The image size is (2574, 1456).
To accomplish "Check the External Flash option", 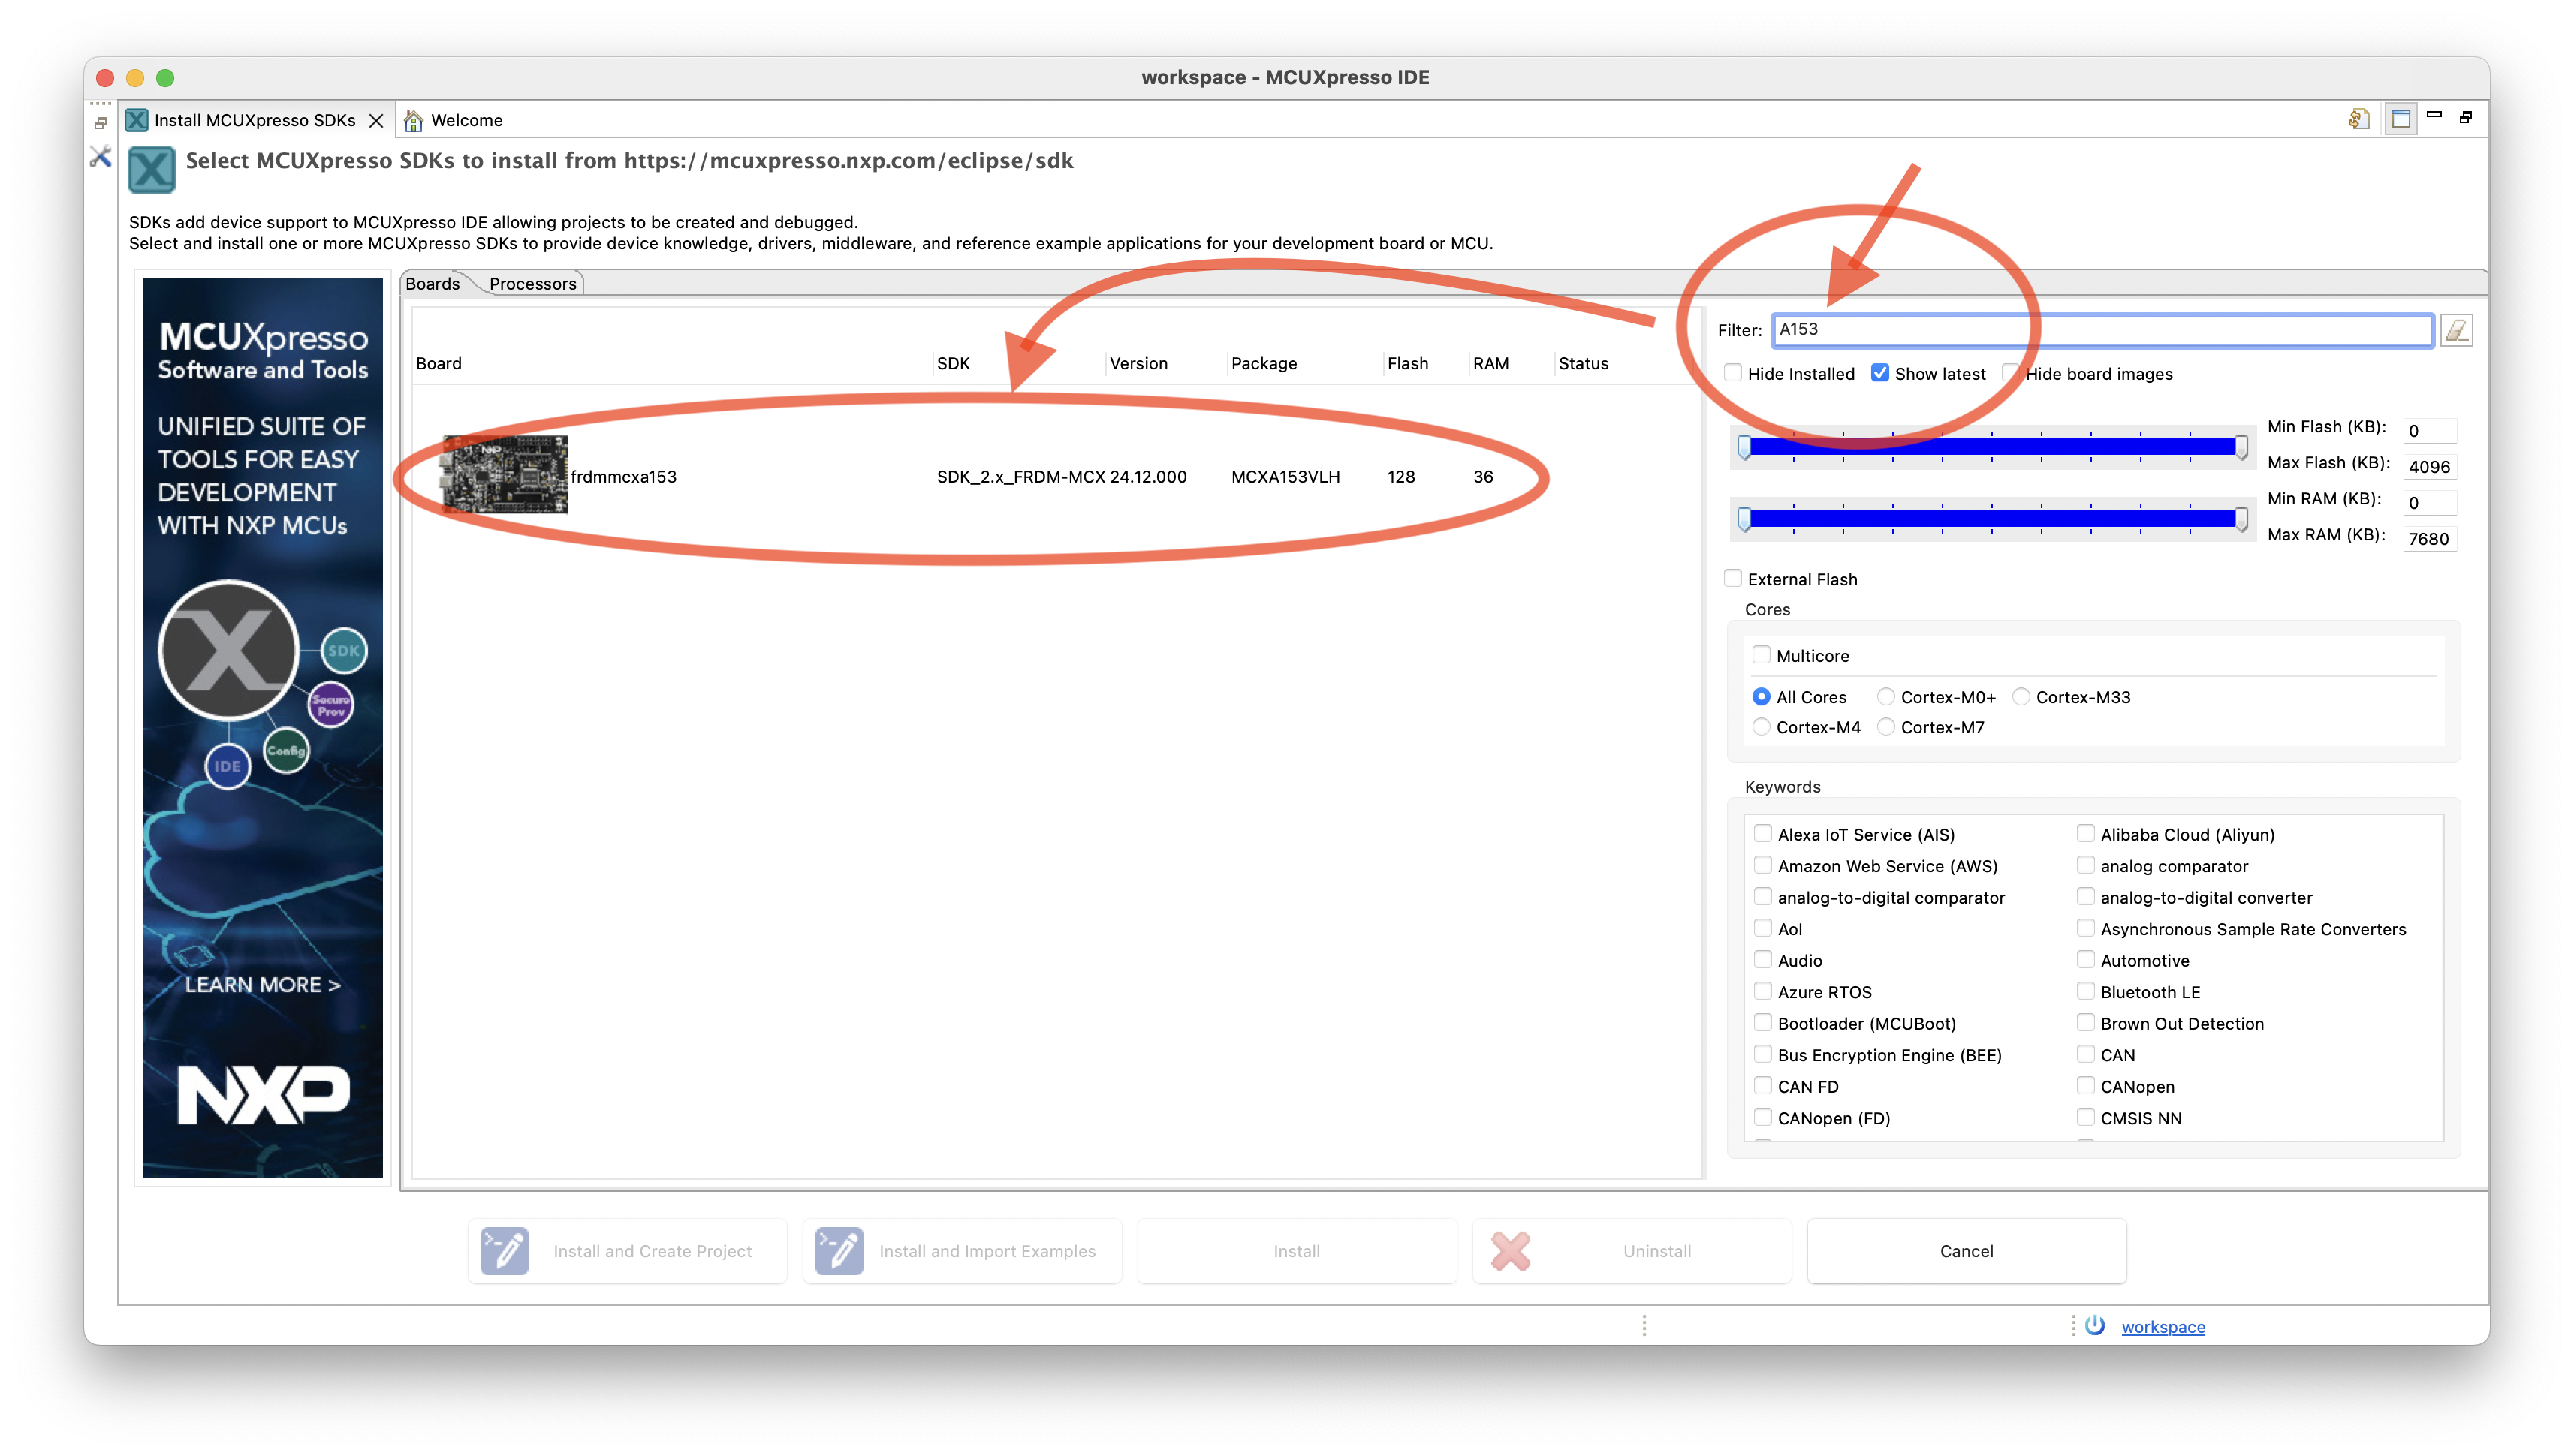I will (1734, 578).
